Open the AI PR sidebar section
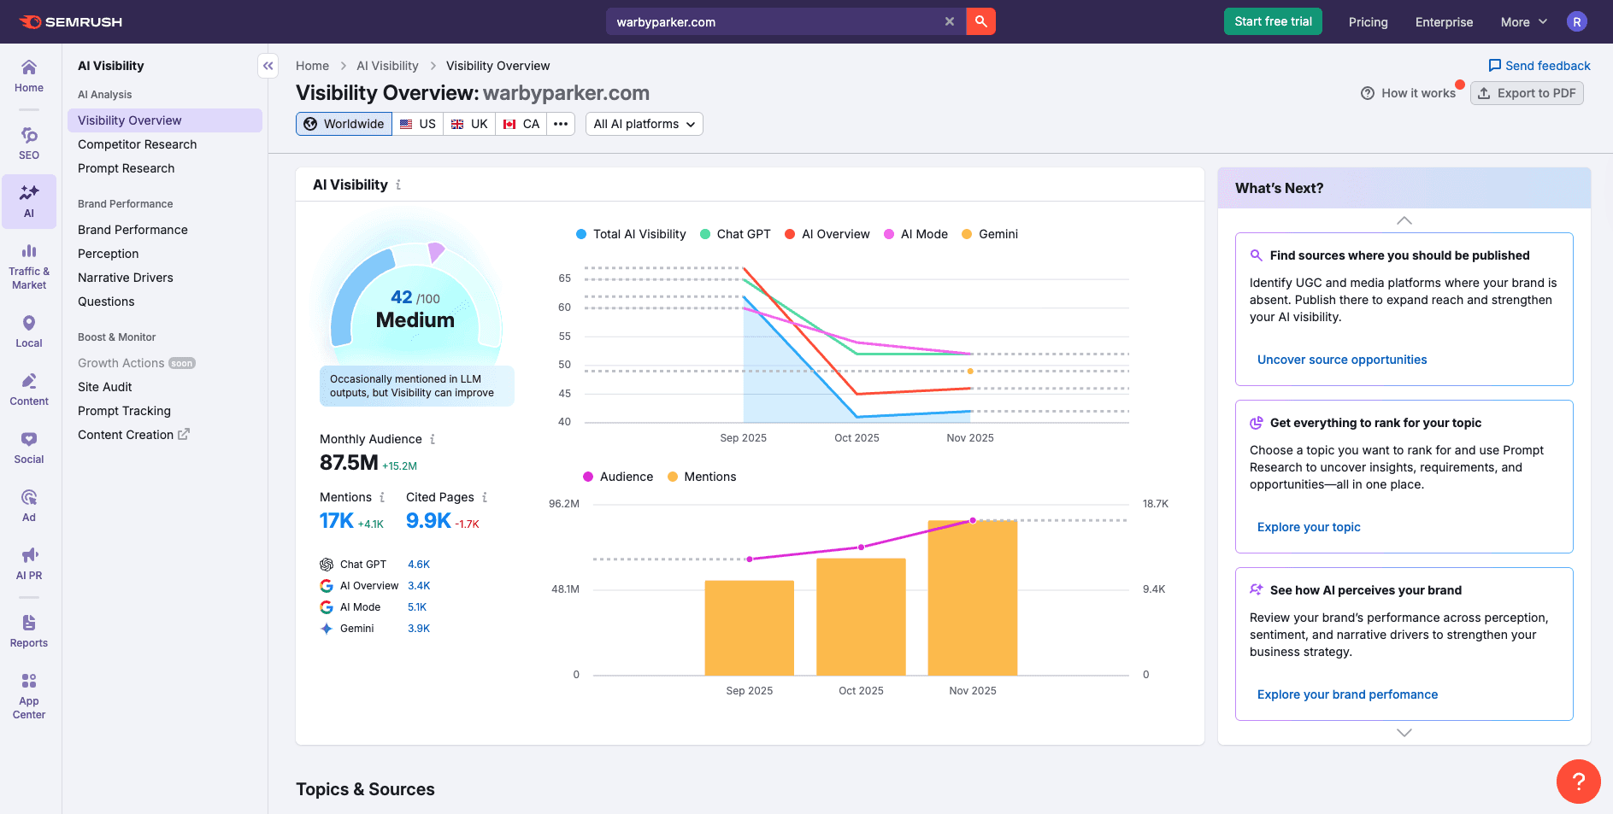Image resolution: width=1613 pixels, height=814 pixels. point(29,564)
